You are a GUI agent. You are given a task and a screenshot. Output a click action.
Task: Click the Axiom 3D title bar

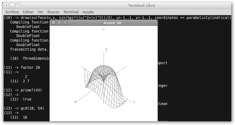pyautogui.click(x=112, y=23)
